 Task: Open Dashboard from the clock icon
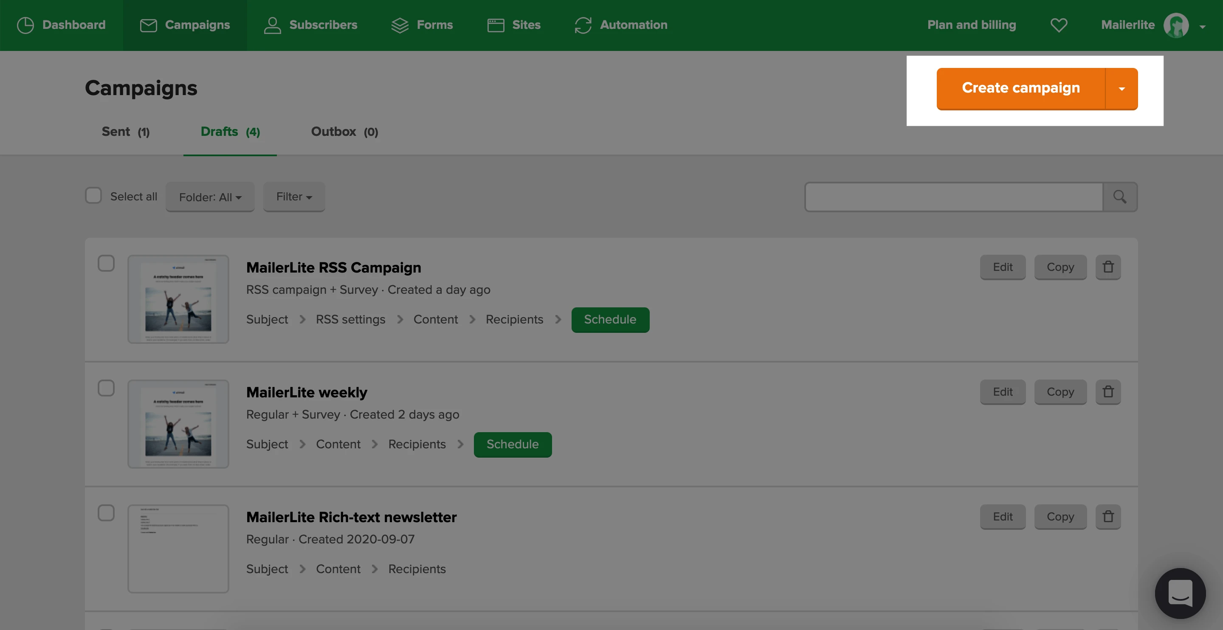(25, 25)
